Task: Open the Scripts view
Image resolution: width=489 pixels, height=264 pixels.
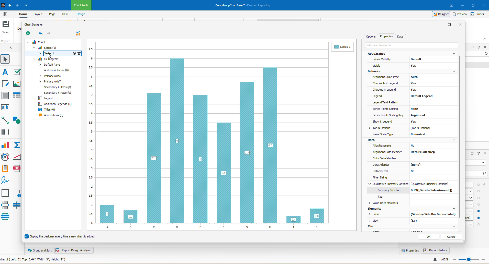Action: (477, 14)
